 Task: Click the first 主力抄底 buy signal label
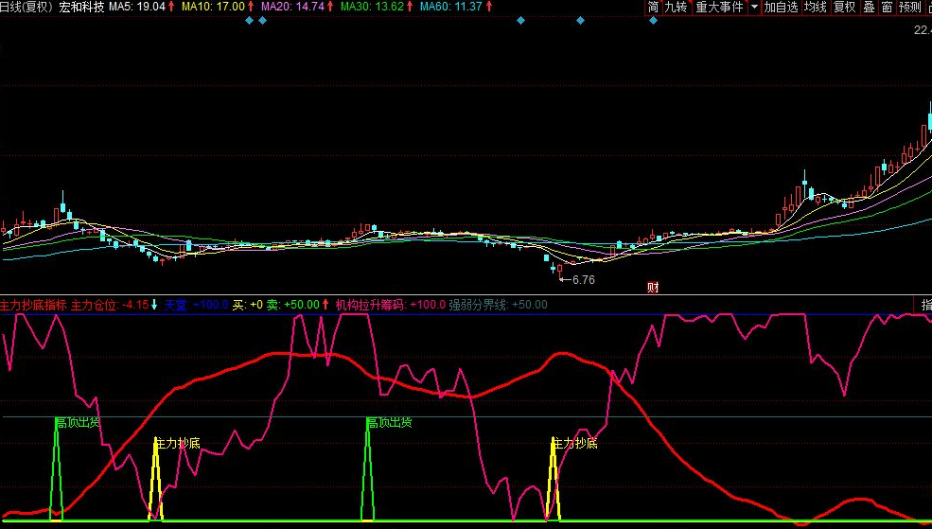(x=177, y=444)
